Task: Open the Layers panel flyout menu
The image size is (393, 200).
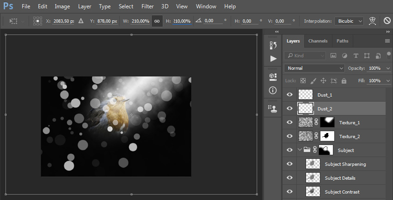Action: [387, 41]
